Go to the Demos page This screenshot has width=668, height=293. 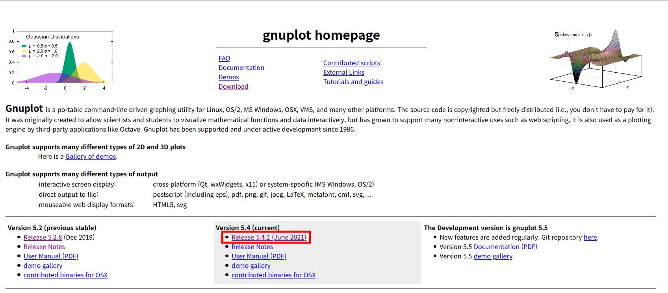[x=228, y=77]
